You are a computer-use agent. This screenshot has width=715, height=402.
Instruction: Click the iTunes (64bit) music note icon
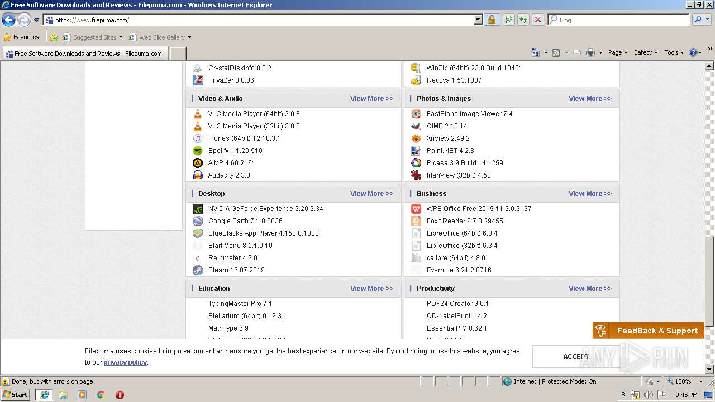click(197, 138)
